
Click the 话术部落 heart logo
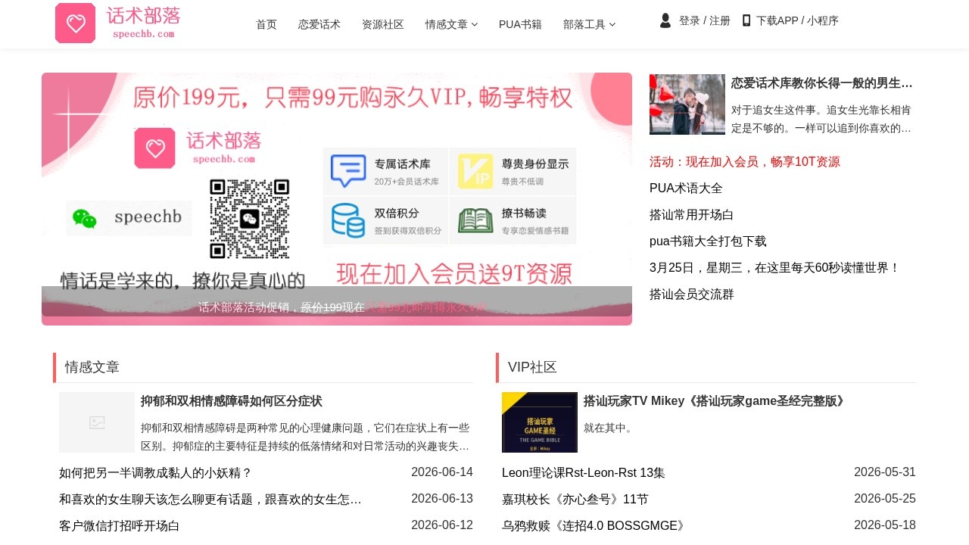tap(118, 23)
